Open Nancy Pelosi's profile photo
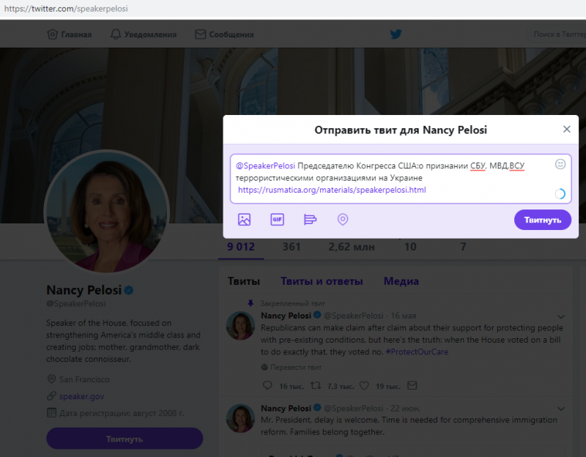Image resolution: width=586 pixels, height=457 pixels. (x=106, y=212)
